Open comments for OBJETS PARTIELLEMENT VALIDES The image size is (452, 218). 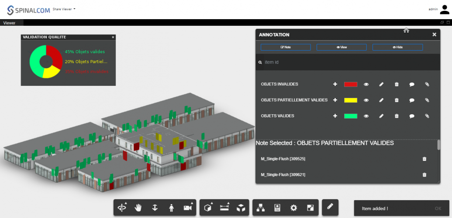[412, 100]
